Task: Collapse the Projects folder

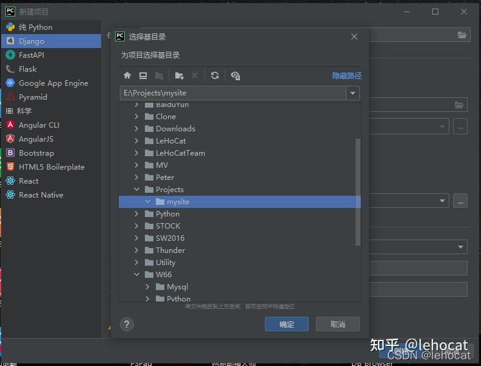Action: (x=136, y=189)
